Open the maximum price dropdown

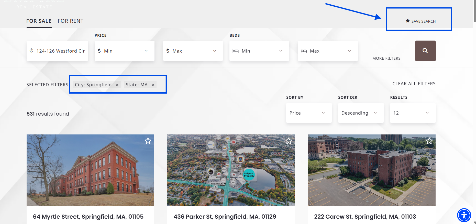click(x=193, y=51)
